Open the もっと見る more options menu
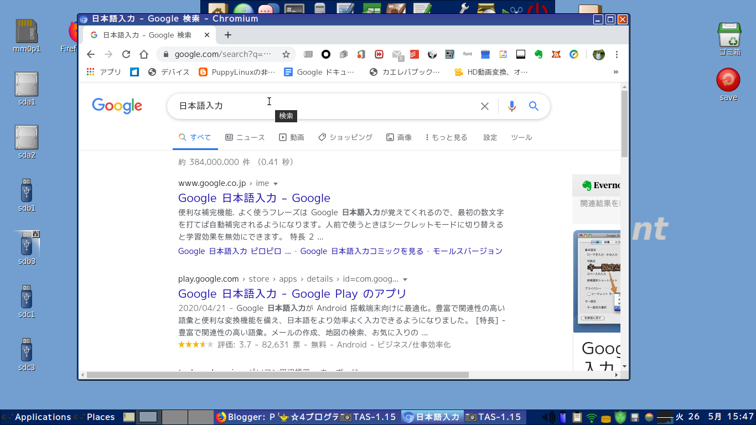Viewport: 756px width, 425px height. [x=447, y=137]
